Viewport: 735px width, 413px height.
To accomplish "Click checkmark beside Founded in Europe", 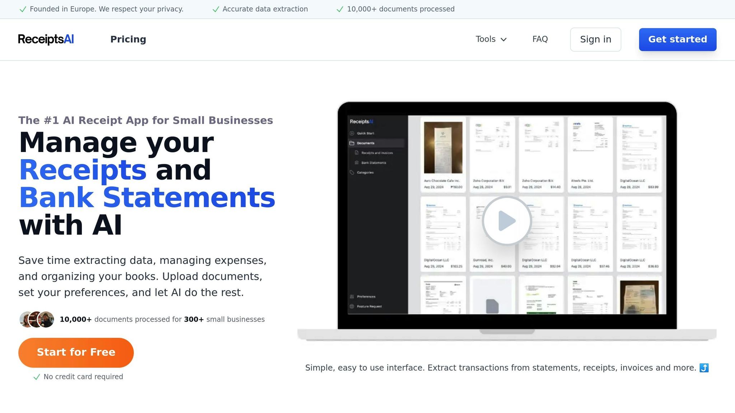I will coord(23,9).
